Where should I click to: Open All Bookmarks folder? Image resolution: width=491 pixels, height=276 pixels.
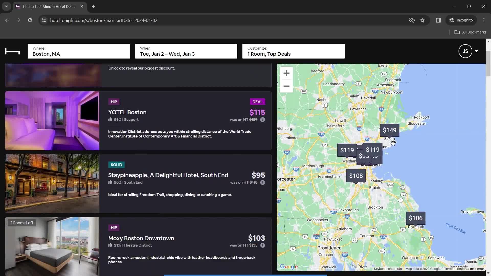470,32
